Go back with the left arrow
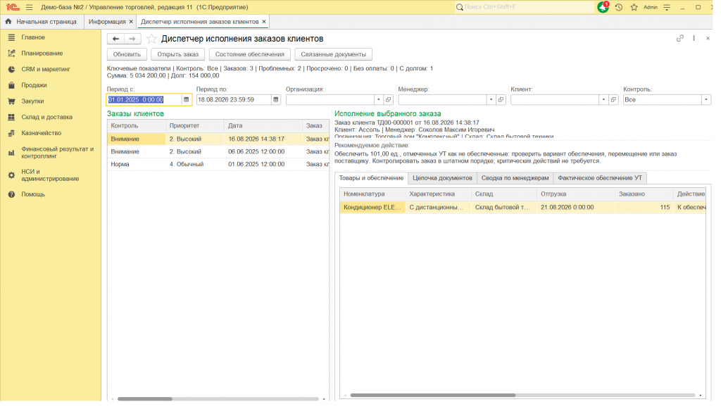The width and height of the screenshot is (721, 409). pyautogui.click(x=117, y=39)
